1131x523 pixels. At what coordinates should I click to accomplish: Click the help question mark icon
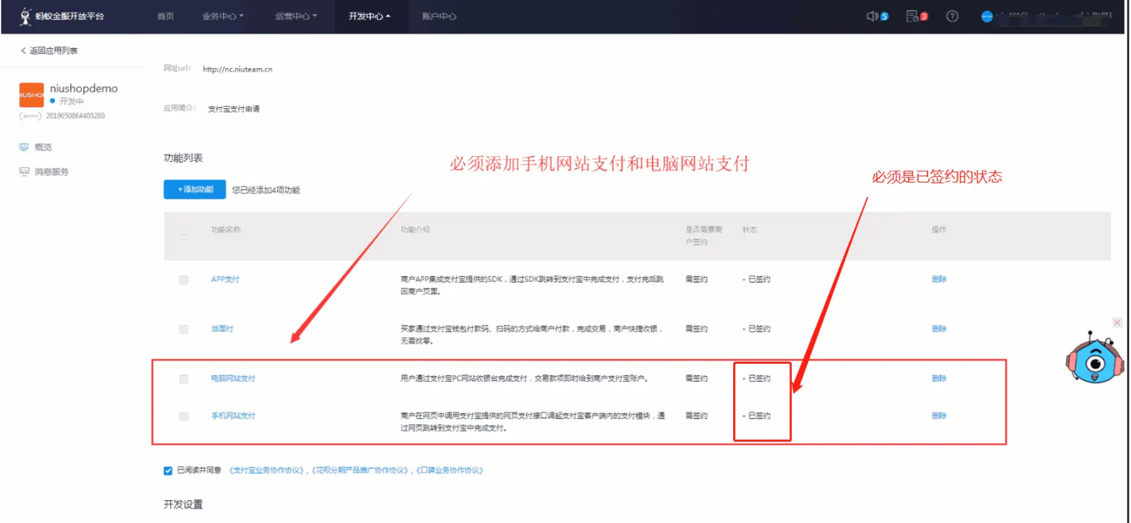(952, 16)
